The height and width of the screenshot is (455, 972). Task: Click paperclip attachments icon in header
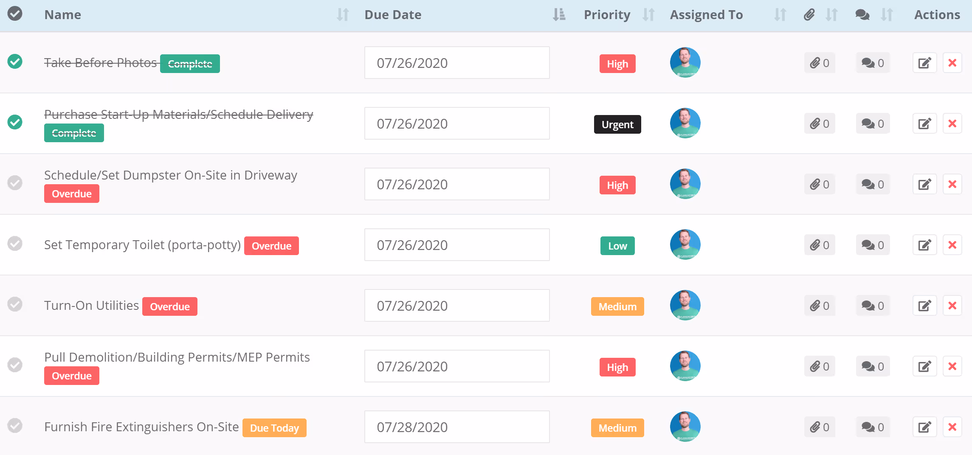[x=809, y=14]
